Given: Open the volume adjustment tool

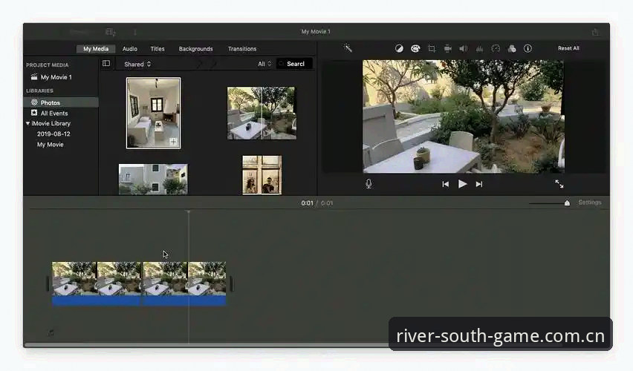Looking at the screenshot, I should [x=464, y=48].
